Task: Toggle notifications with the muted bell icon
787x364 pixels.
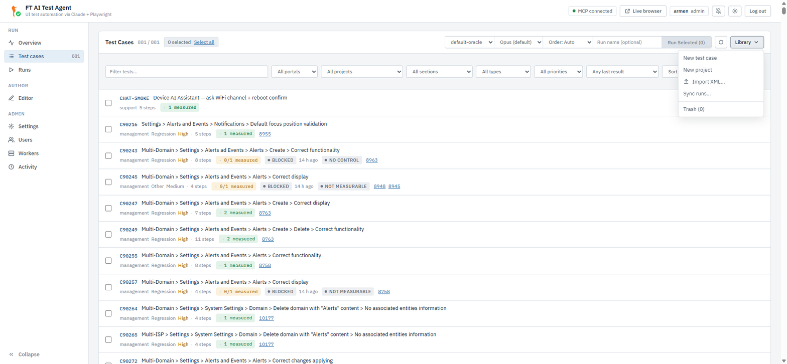Action: [x=718, y=11]
